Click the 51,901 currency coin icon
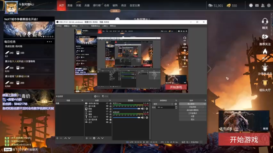The image size is (273, 153). click(x=210, y=5)
